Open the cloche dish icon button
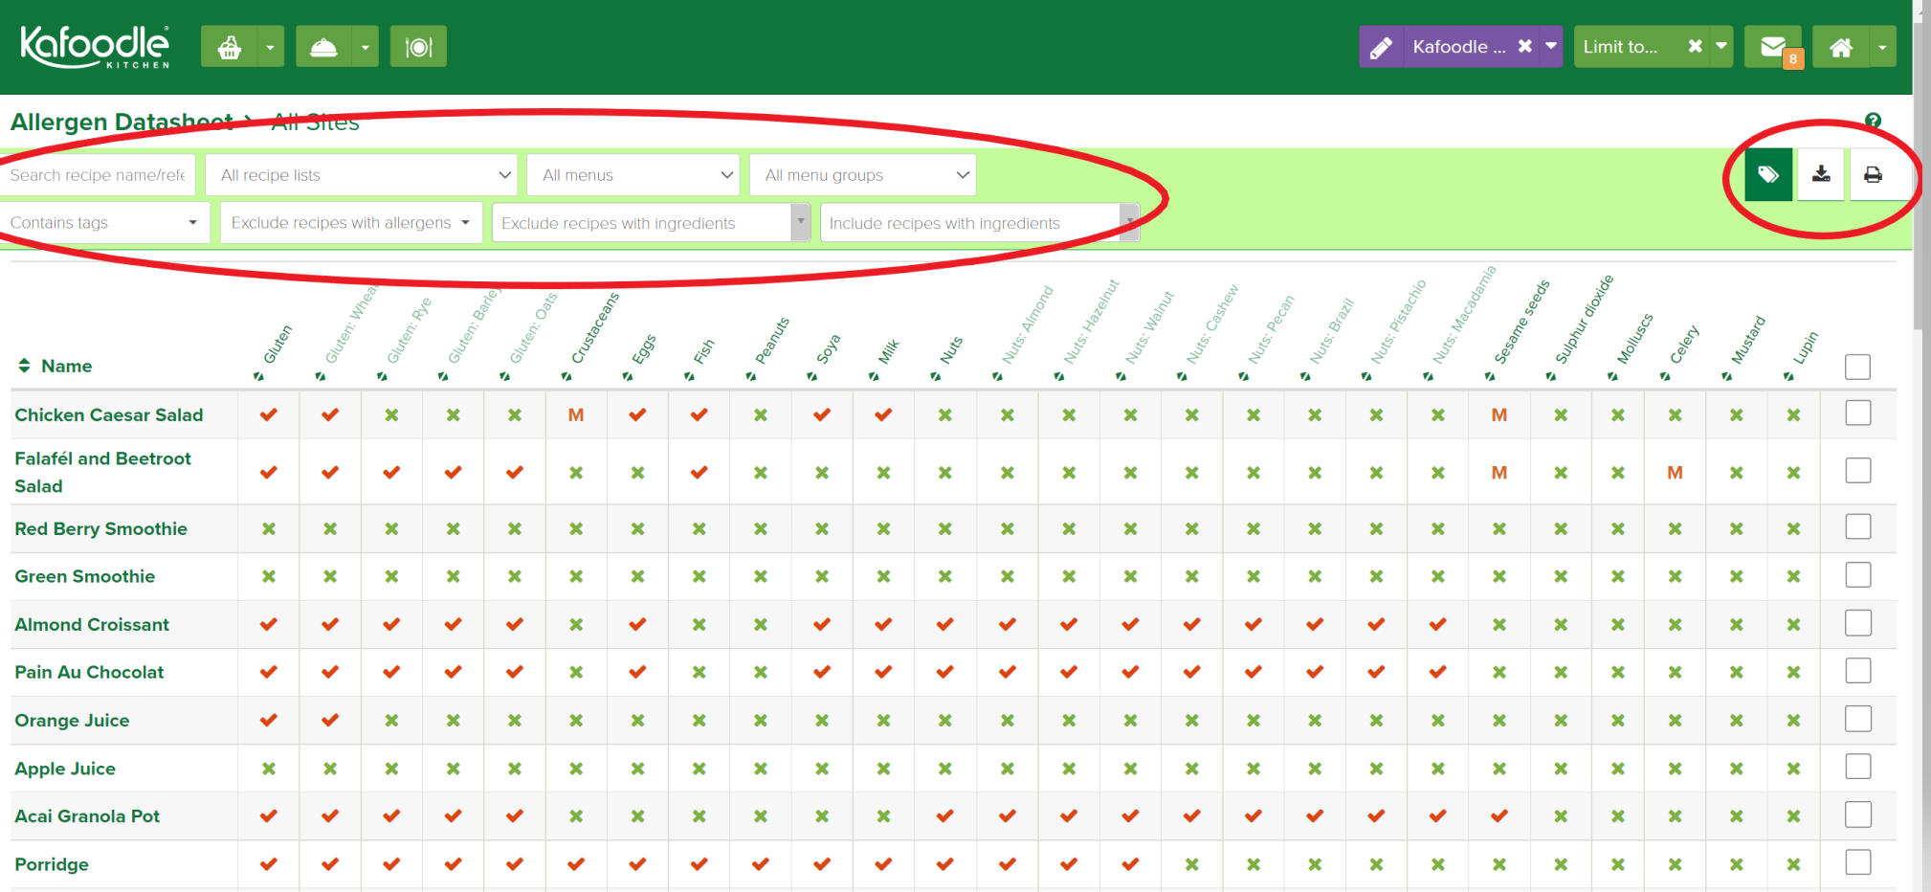This screenshot has height=892, width=1931. point(323,47)
